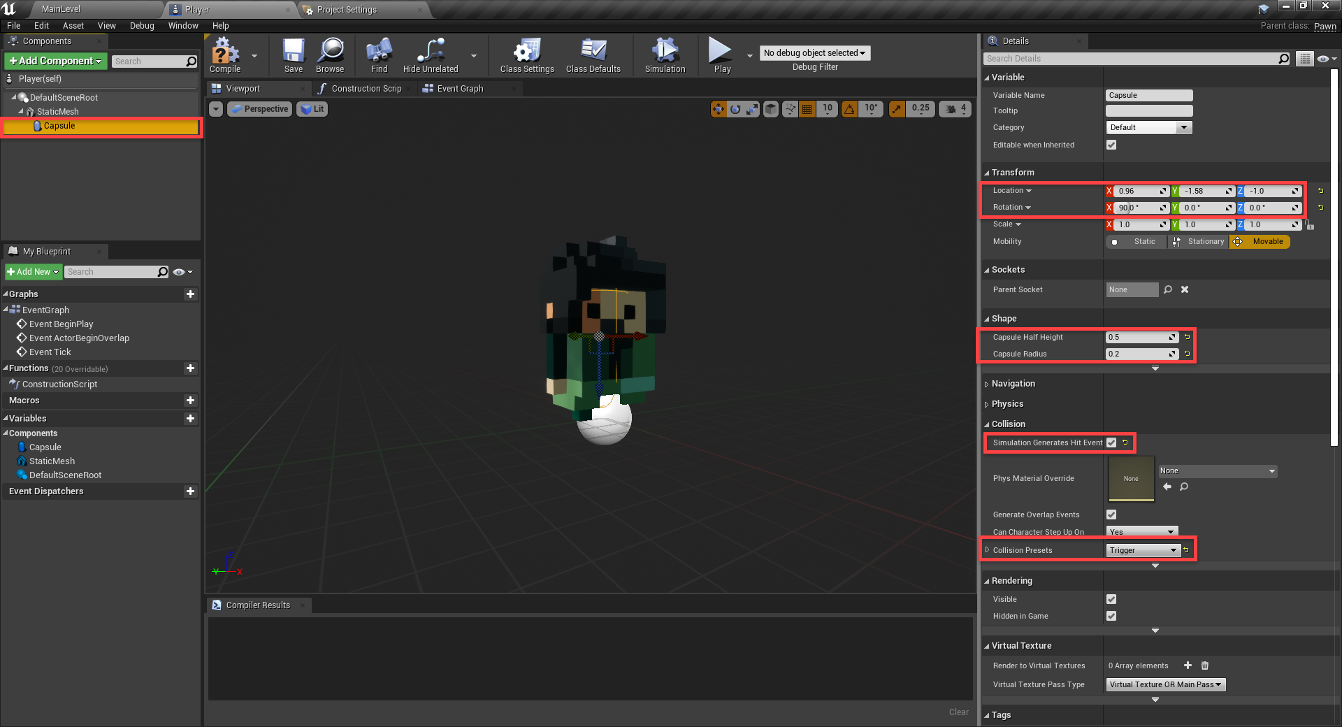The width and height of the screenshot is (1342, 727).
Task: Switch to Construction Script tab
Action: [x=366, y=89]
